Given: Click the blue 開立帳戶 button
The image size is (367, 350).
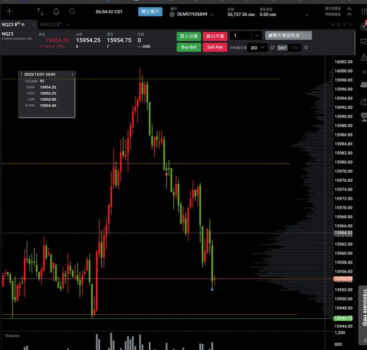Looking at the screenshot, I should coord(150,11).
